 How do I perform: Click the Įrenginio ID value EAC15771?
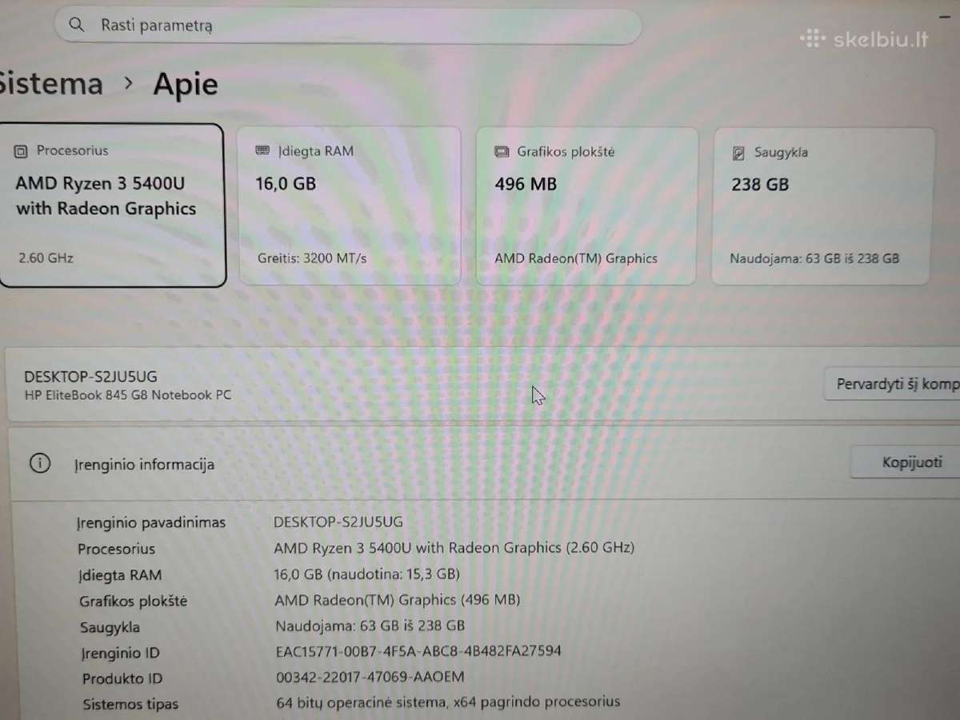point(418,650)
